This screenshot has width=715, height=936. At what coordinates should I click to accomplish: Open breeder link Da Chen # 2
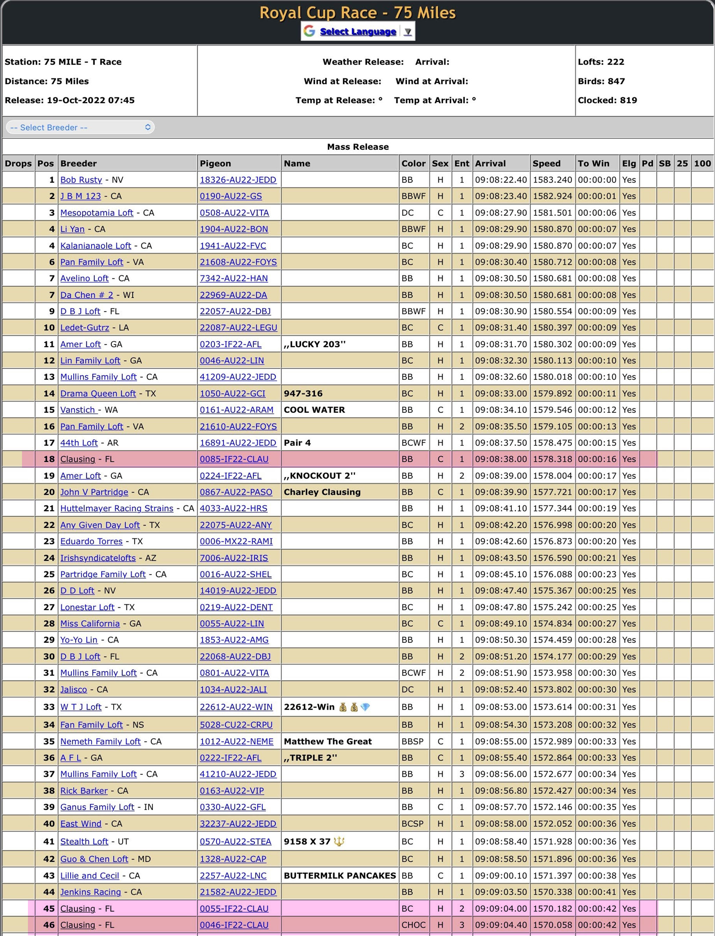[x=87, y=295]
